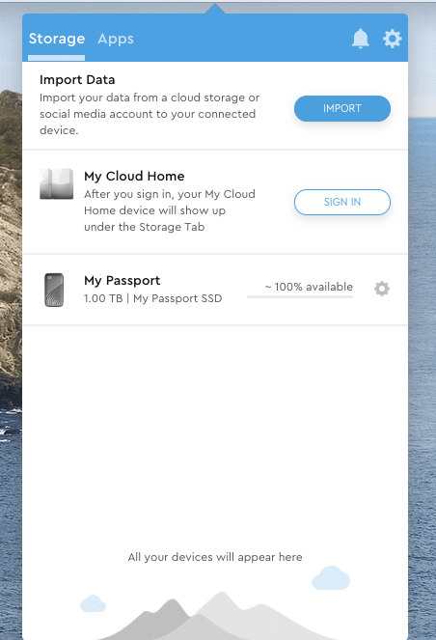The image size is (436, 640).
Task: Click the Import Data description text
Action: click(x=150, y=114)
